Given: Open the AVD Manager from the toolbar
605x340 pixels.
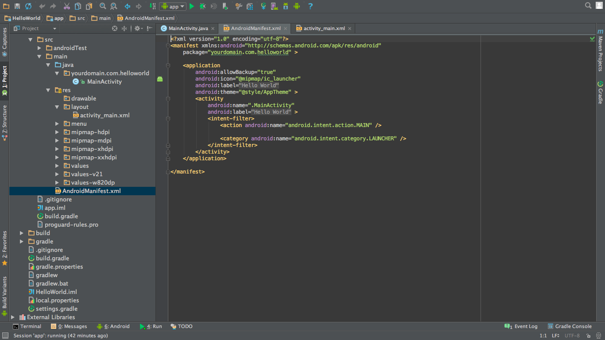Looking at the screenshot, I should [275, 6].
